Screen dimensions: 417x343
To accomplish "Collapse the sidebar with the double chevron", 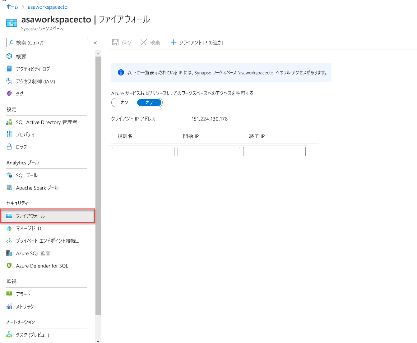I will 95,43.
